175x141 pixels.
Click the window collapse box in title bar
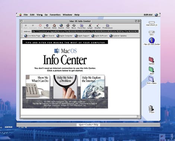[139, 21]
